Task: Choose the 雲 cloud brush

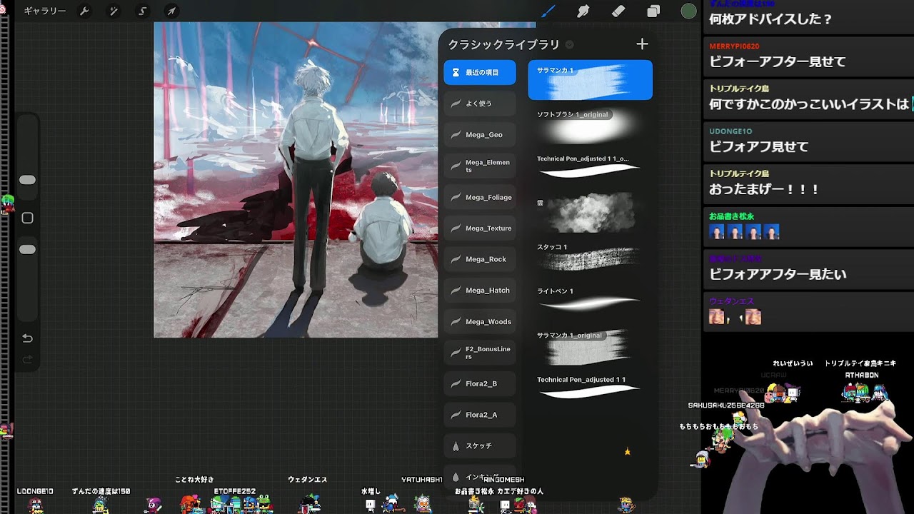Action: [x=590, y=212]
